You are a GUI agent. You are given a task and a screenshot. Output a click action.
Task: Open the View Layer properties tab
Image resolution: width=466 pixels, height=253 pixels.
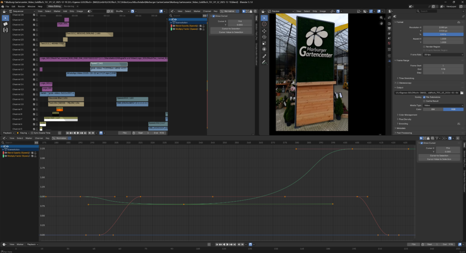tap(390, 34)
